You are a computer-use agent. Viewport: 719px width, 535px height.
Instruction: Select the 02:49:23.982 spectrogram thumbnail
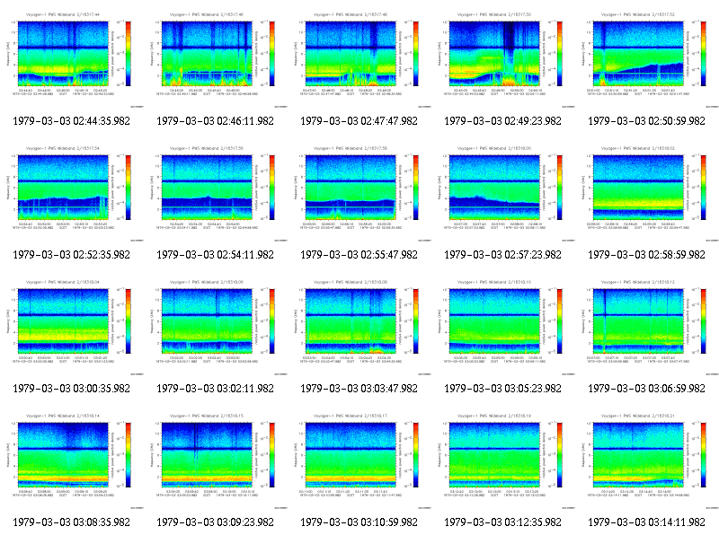pyautogui.click(x=503, y=57)
